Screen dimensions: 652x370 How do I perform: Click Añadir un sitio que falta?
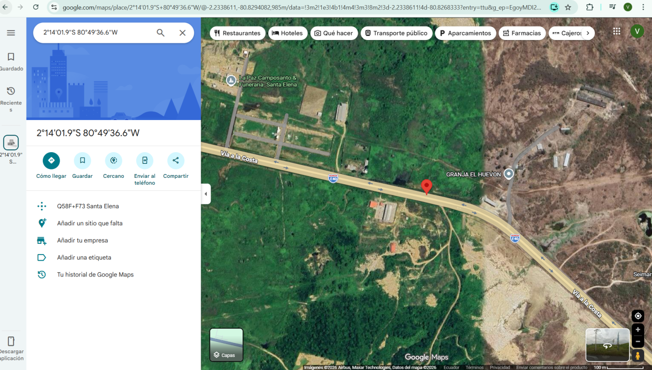coord(90,223)
